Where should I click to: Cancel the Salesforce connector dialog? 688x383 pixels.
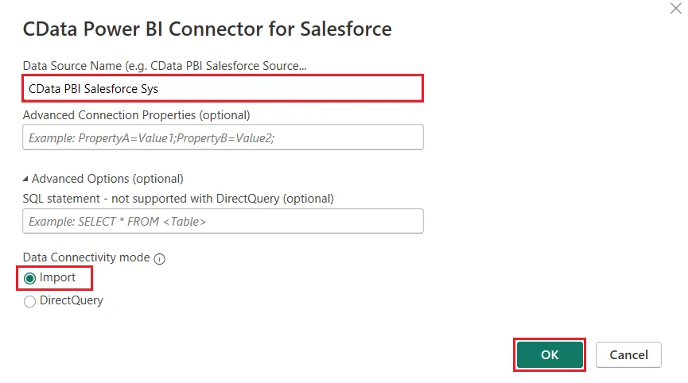628,354
